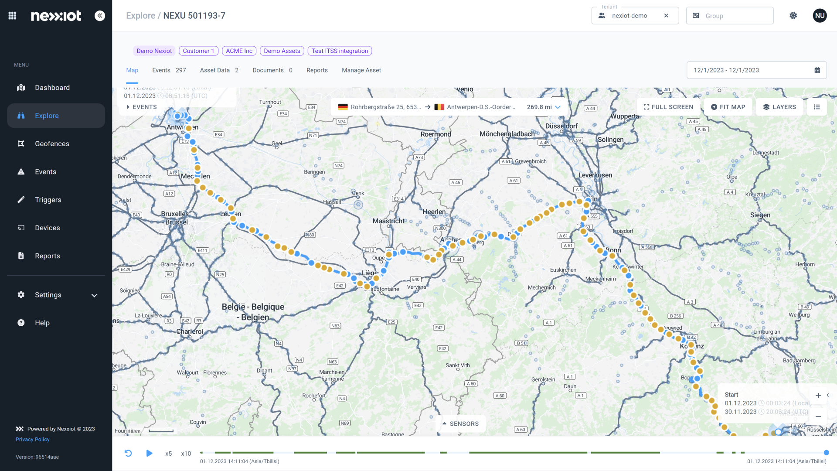This screenshot has width=837, height=471.
Task: Open the Privacy Policy link
Action: pyautogui.click(x=33, y=440)
